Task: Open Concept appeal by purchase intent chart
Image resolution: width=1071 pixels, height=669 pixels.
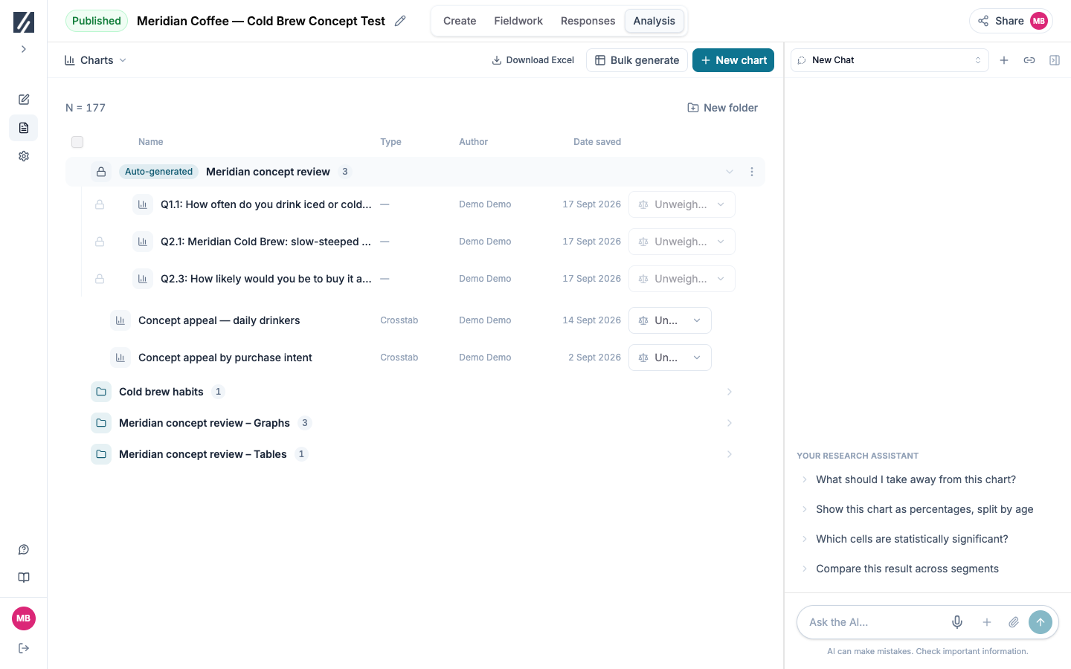Action: [225, 358]
